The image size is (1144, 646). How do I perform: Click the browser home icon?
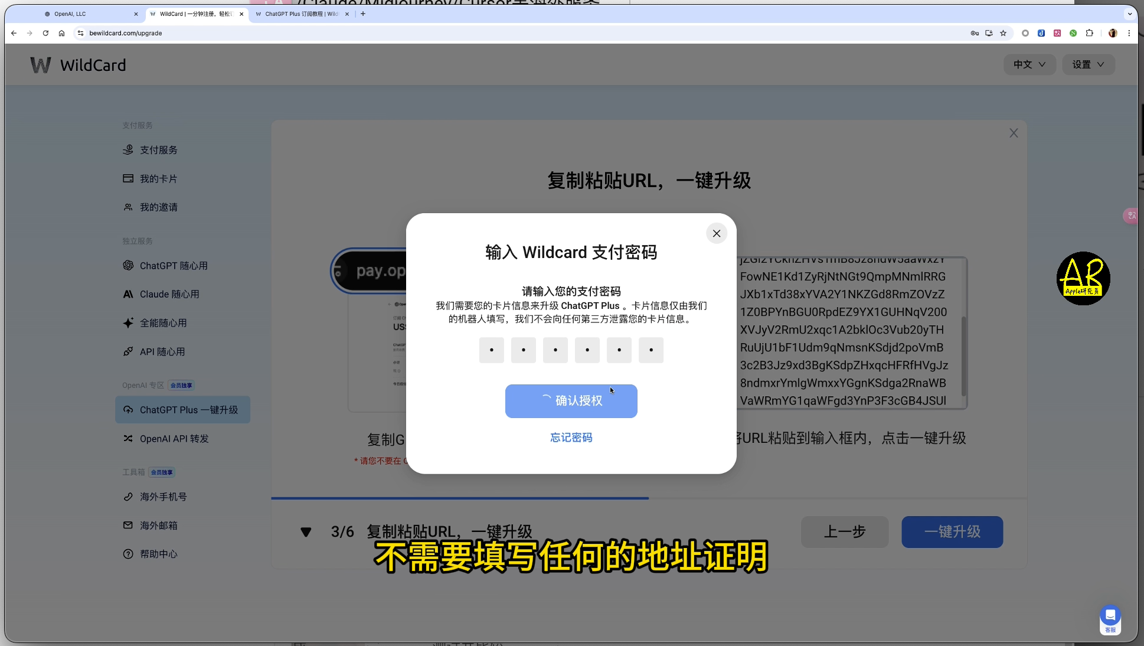(x=61, y=33)
